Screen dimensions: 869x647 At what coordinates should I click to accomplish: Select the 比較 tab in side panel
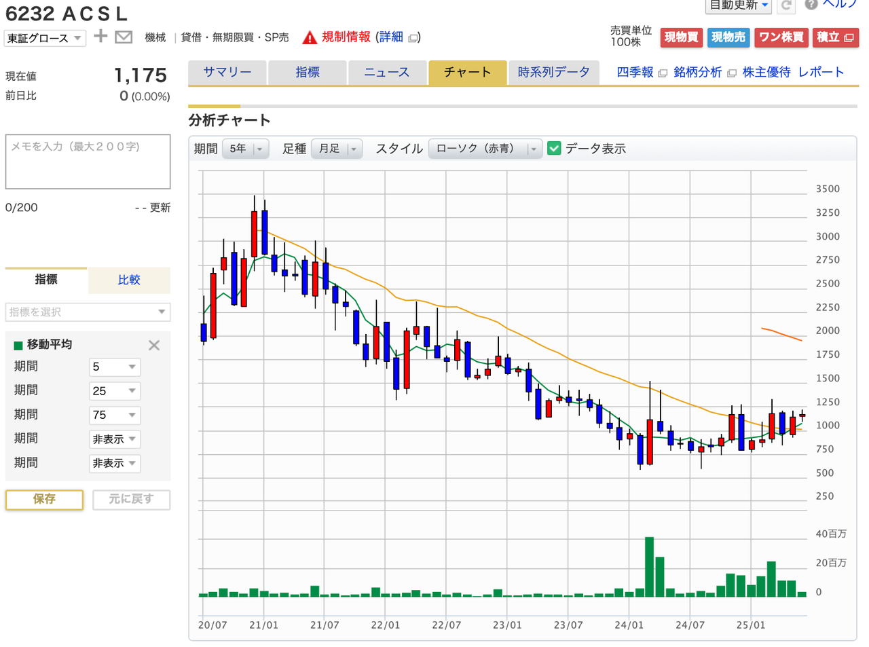tap(129, 280)
